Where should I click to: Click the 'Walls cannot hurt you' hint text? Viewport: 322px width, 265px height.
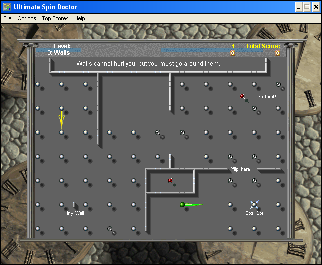coord(148,64)
